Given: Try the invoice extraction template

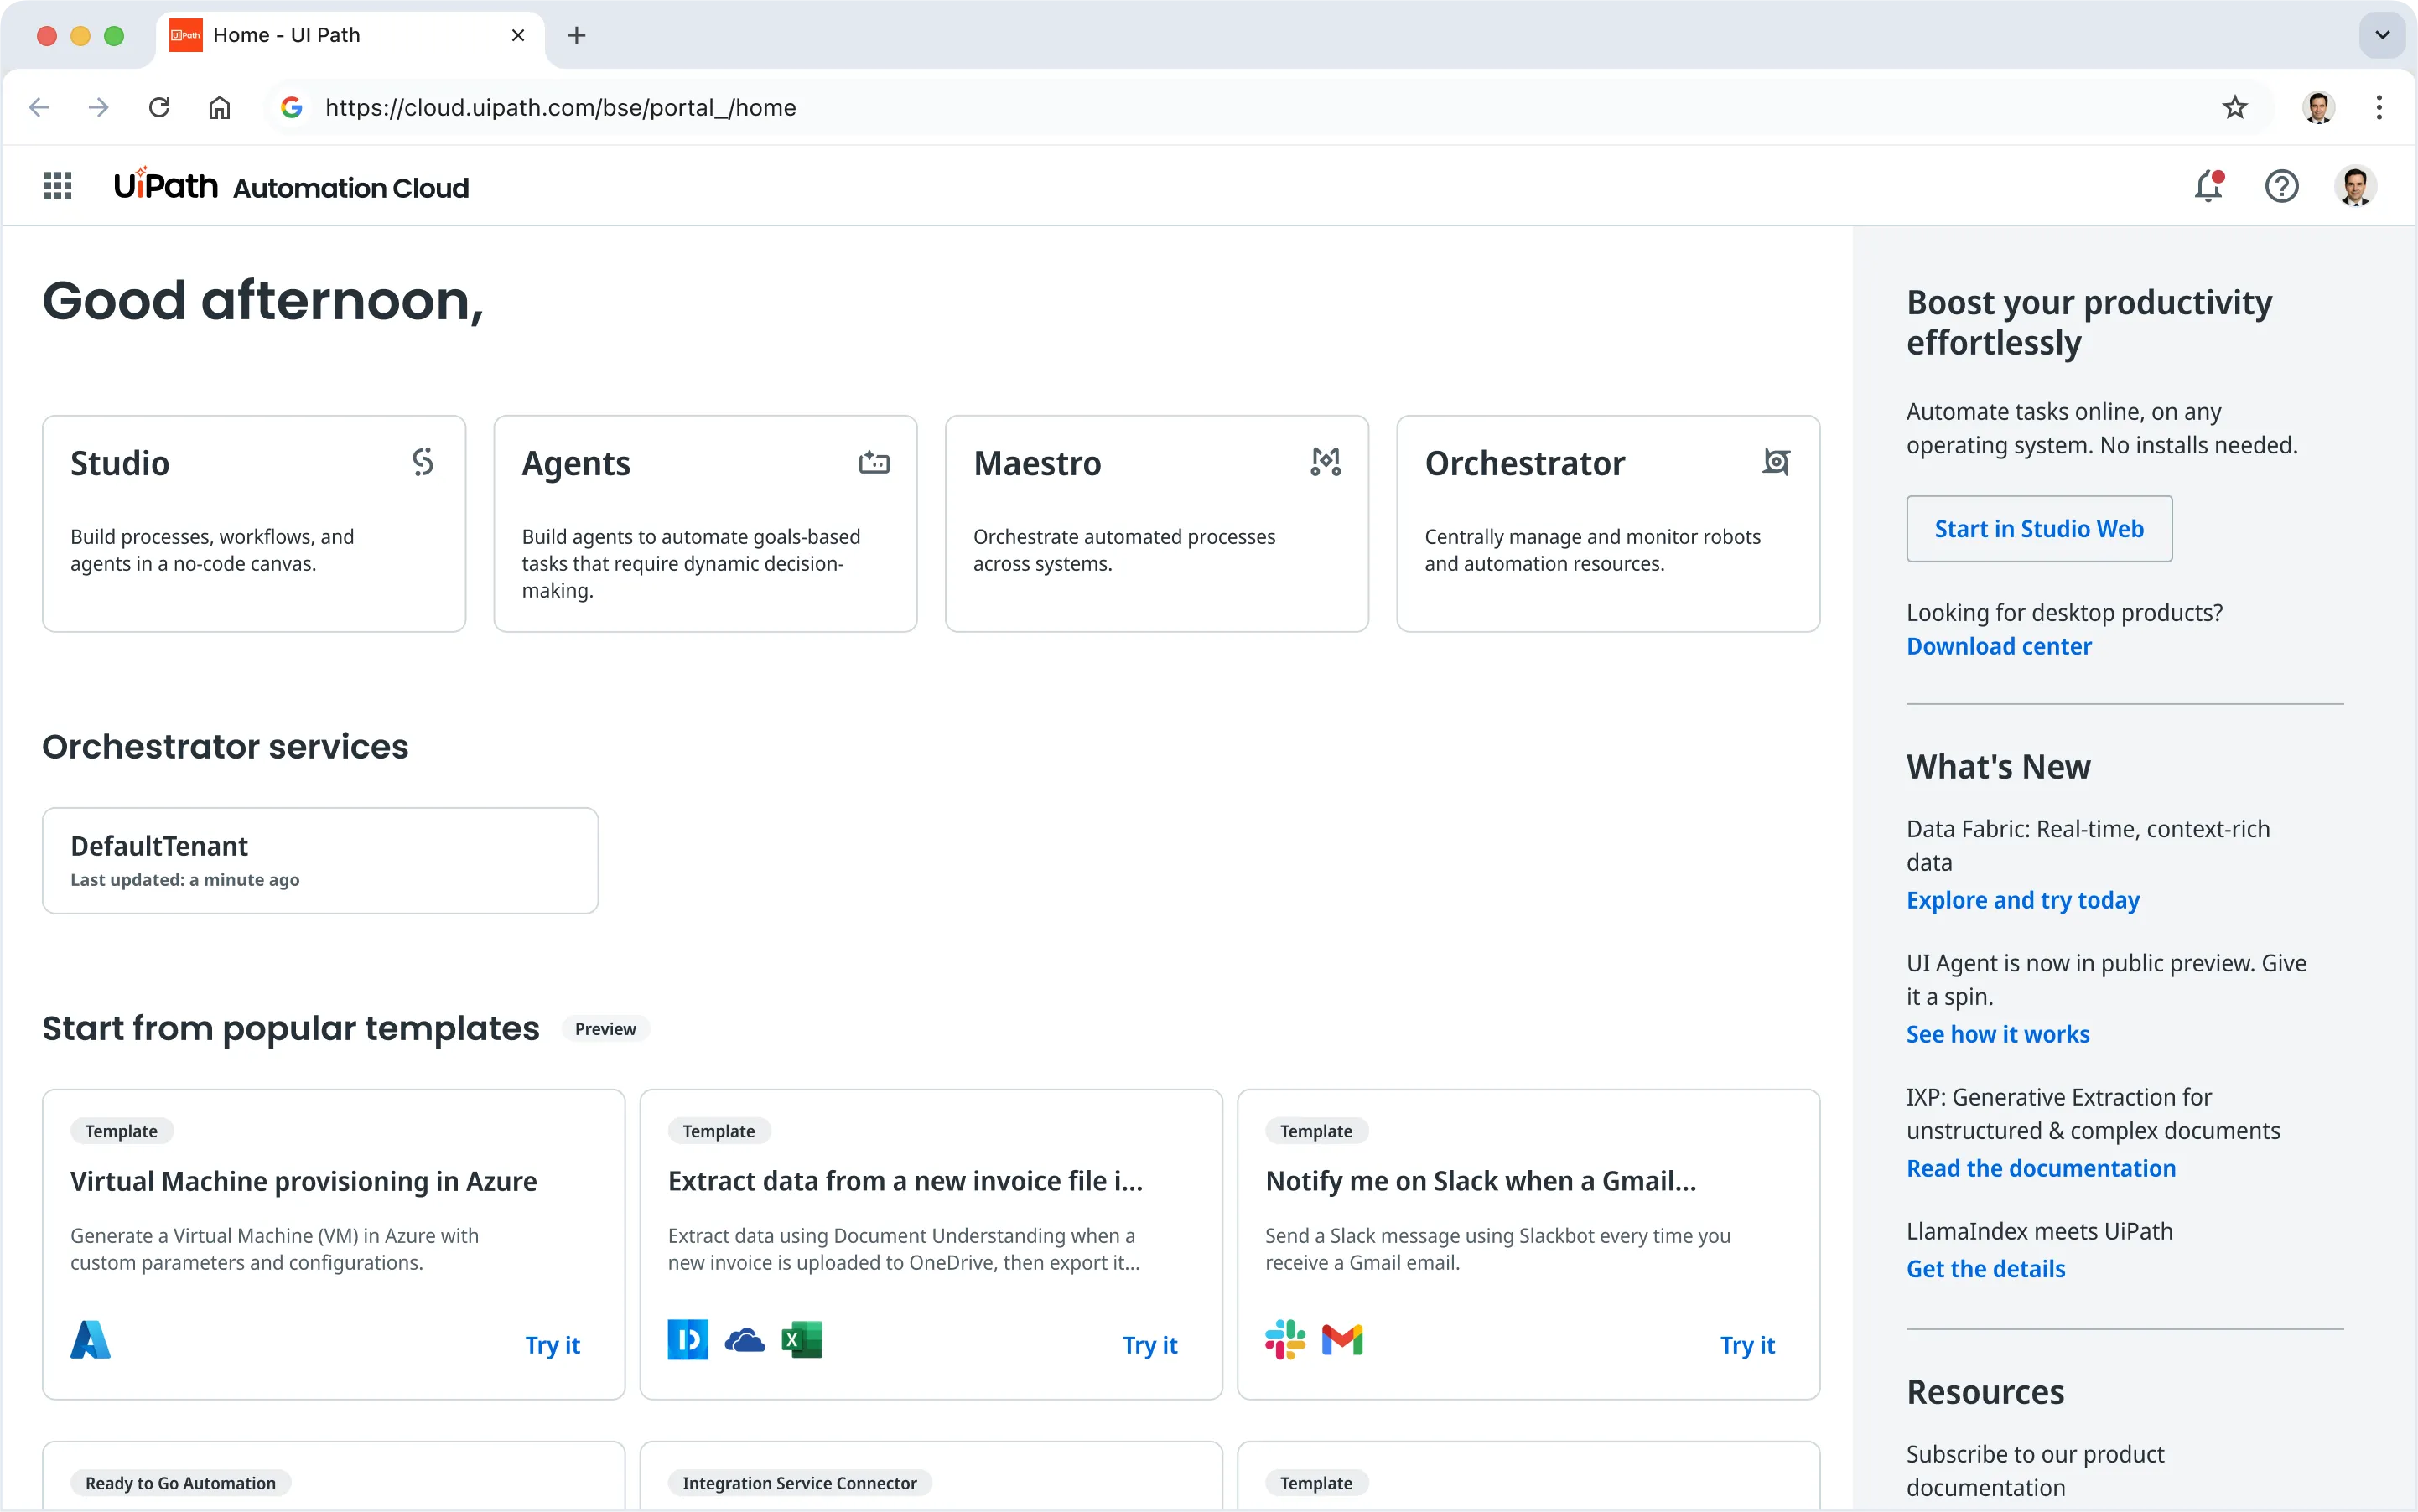Looking at the screenshot, I should pyautogui.click(x=1149, y=1345).
